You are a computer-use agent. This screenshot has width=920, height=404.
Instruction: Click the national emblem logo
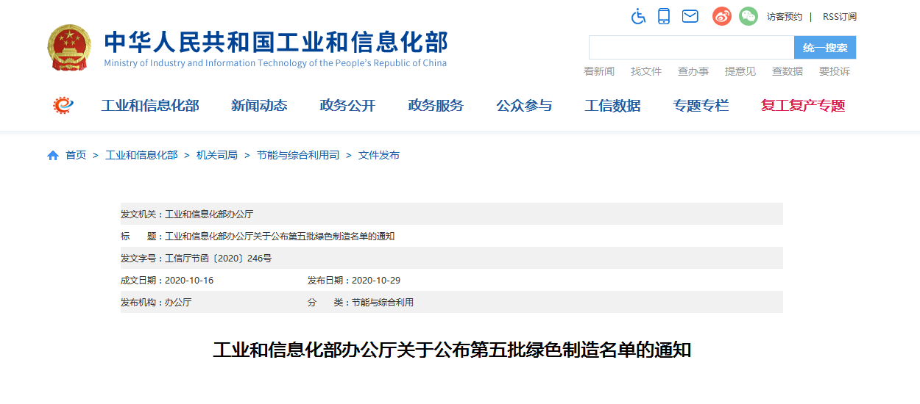click(x=70, y=48)
